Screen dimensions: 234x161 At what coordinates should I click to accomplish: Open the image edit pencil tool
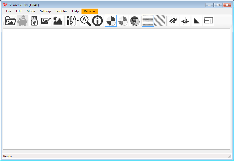tap(46, 21)
